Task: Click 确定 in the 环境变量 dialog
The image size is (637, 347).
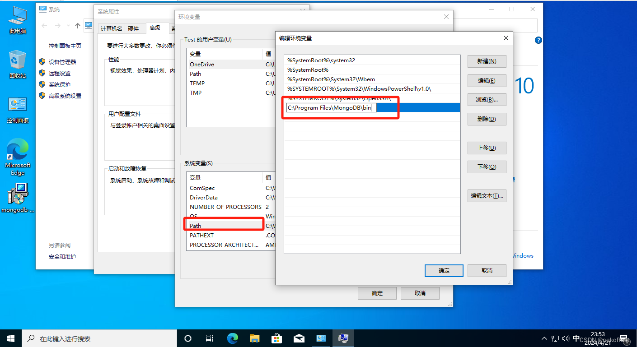Action: point(377,293)
